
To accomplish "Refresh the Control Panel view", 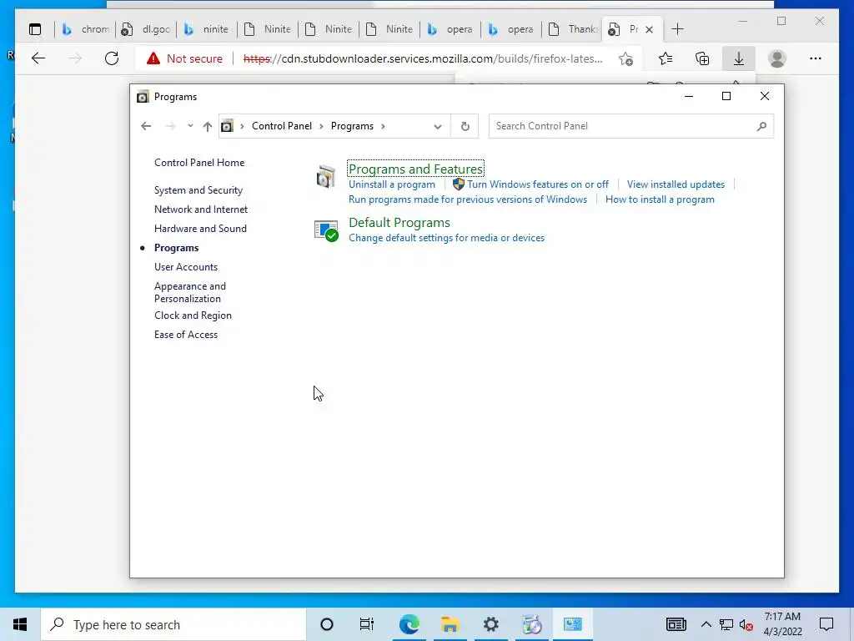I will point(465,126).
